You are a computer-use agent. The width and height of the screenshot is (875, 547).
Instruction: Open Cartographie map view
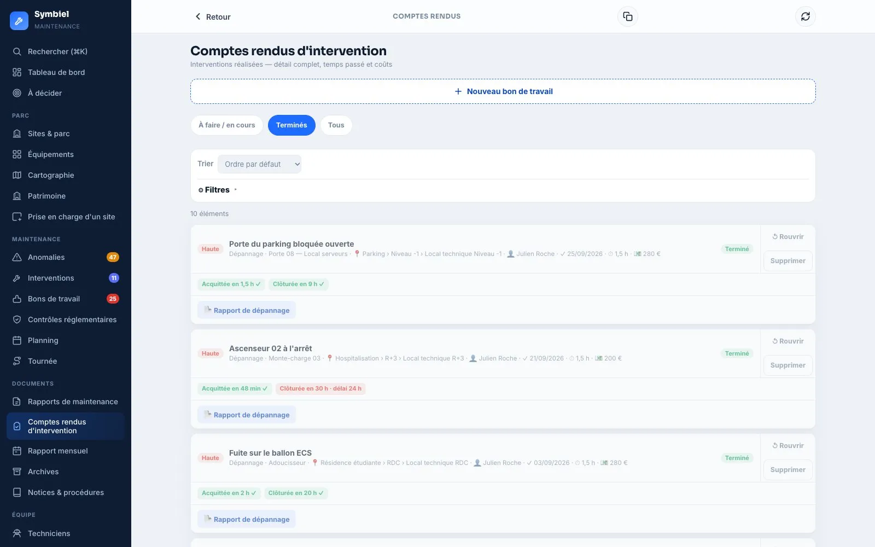click(x=66, y=175)
